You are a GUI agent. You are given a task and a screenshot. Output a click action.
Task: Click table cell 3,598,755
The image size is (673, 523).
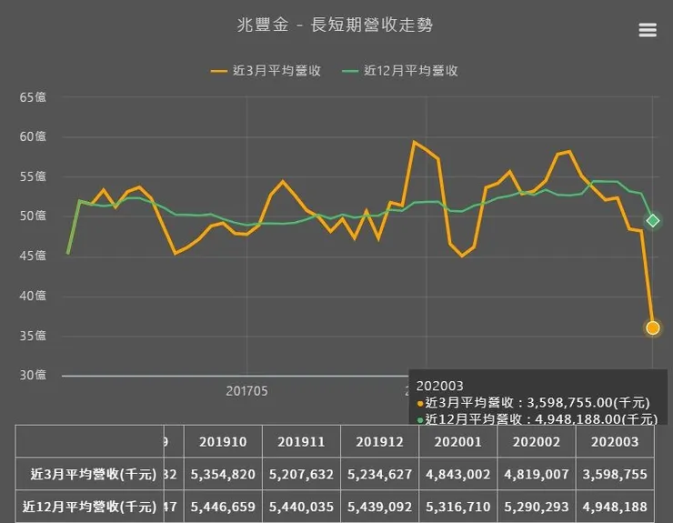(x=615, y=474)
